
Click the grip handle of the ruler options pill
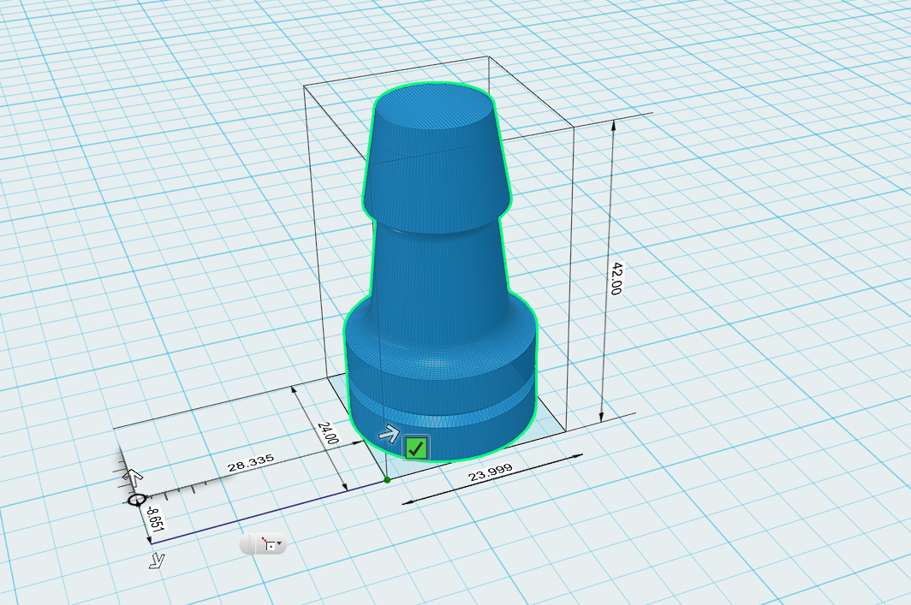248,544
